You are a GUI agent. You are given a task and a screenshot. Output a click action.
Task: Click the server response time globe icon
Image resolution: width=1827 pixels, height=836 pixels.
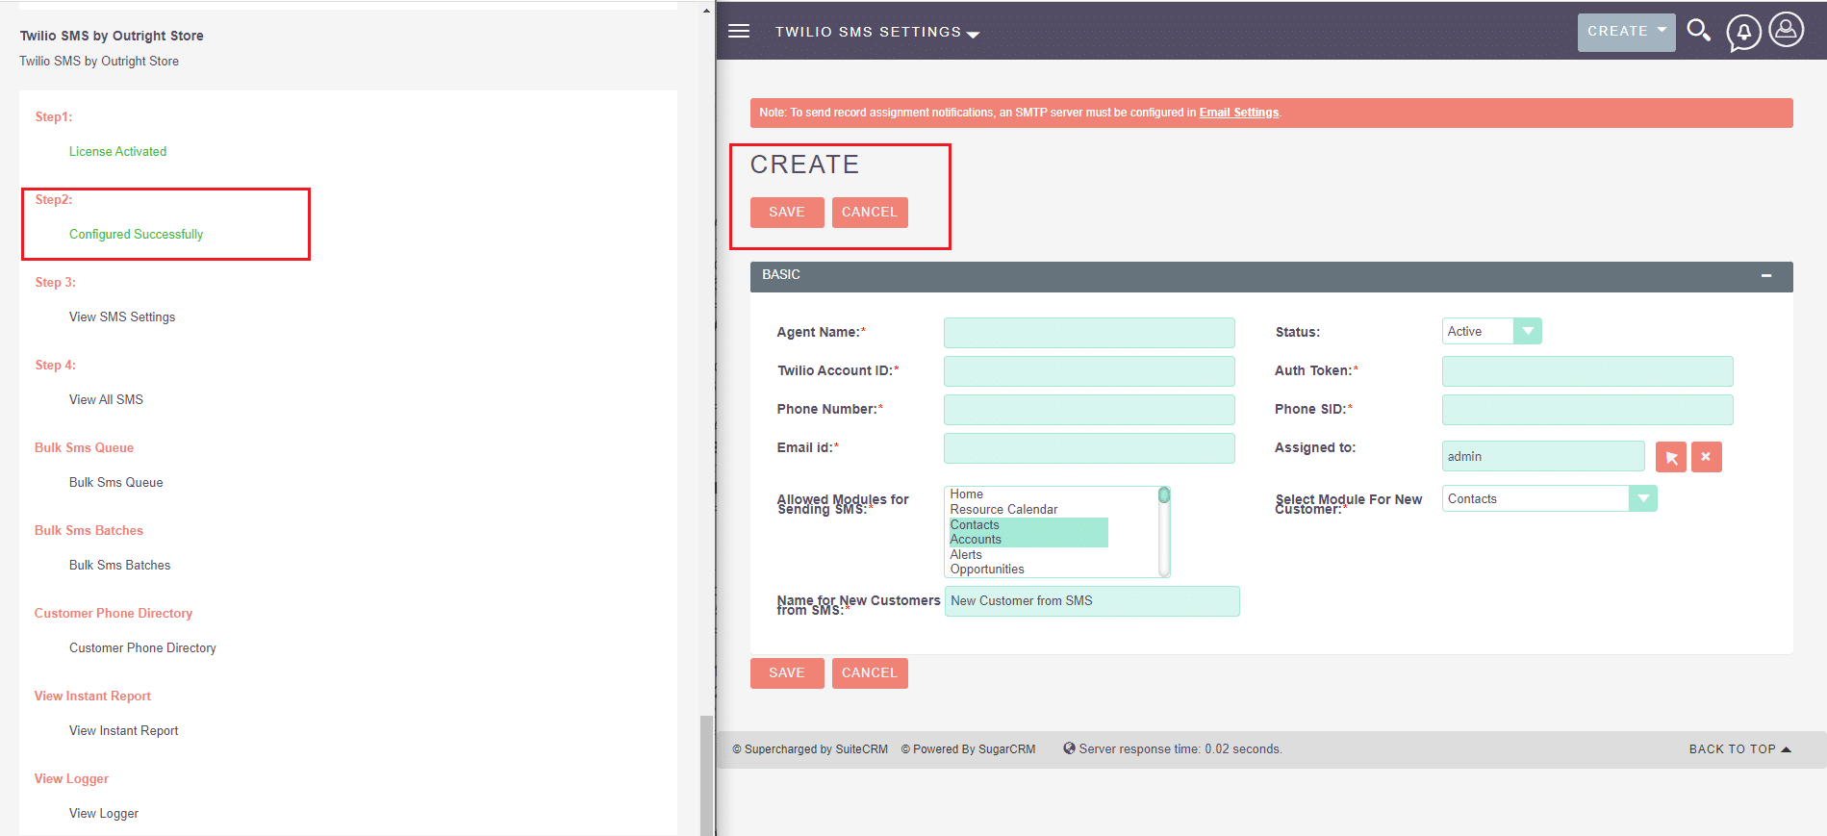(x=1069, y=748)
